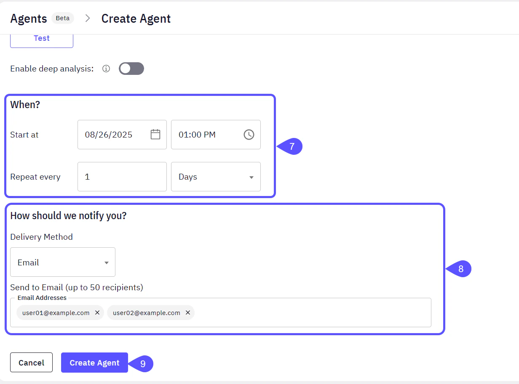
Task: Open the repeat unit Days dropdown
Action: 216,177
